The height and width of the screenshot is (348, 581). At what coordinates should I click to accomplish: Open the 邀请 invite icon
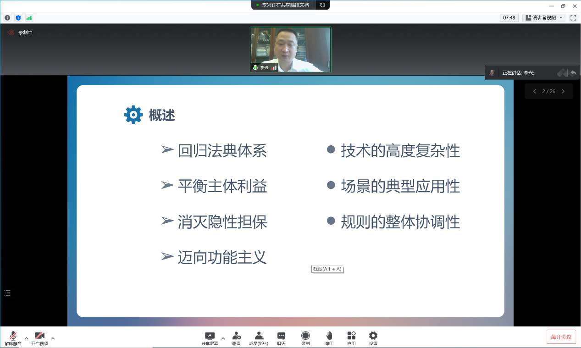point(236,338)
